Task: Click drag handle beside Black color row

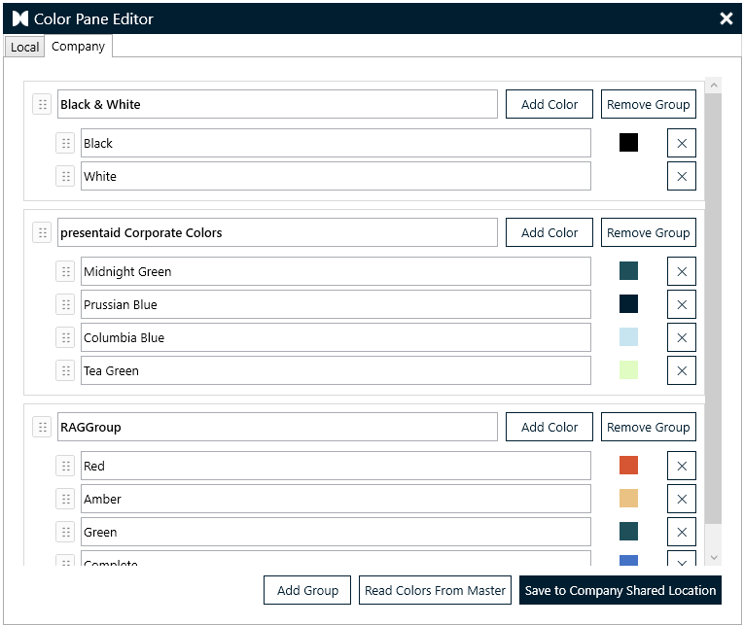Action: (x=65, y=143)
